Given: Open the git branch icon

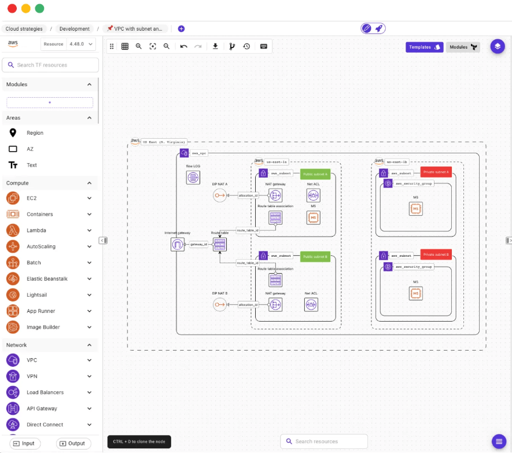Looking at the screenshot, I should pyautogui.click(x=232, y=46).
